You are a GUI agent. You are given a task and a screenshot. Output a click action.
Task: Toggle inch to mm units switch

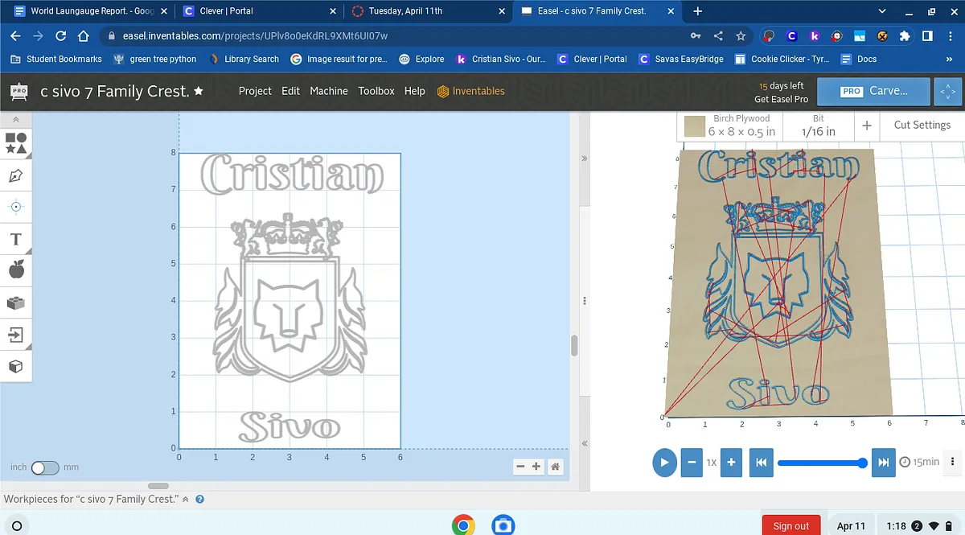click(45, 467)
